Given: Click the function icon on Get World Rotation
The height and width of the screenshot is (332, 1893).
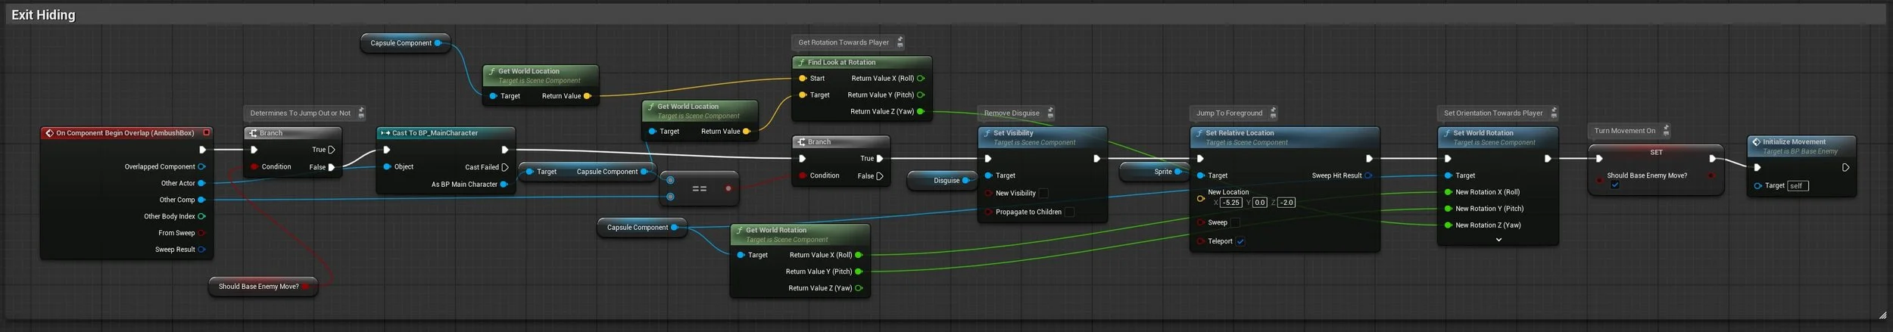Looking at the screenshot, I should point(740,231).
